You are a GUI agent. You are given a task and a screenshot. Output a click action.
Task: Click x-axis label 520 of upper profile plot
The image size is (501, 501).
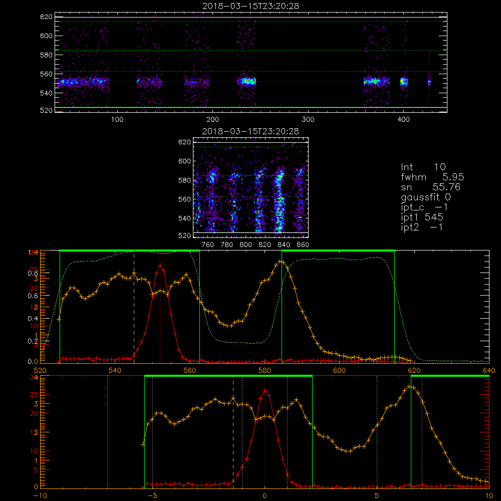[40, 370]
